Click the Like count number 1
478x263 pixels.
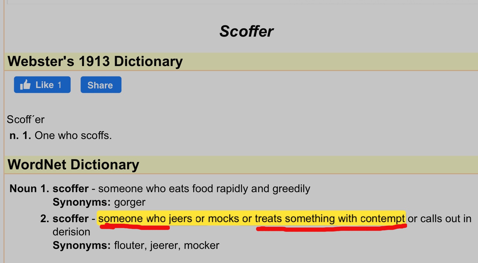tap(59, 85)
